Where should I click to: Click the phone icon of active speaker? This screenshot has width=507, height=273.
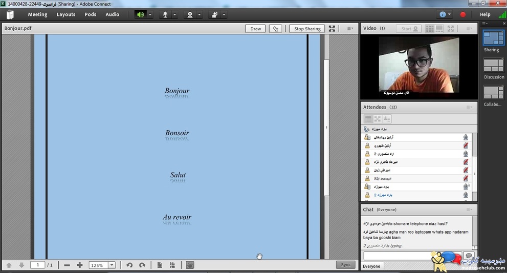pyautogui.click(x=366, y=129)
